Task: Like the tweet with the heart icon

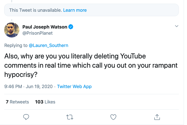Action: [113, 116]
